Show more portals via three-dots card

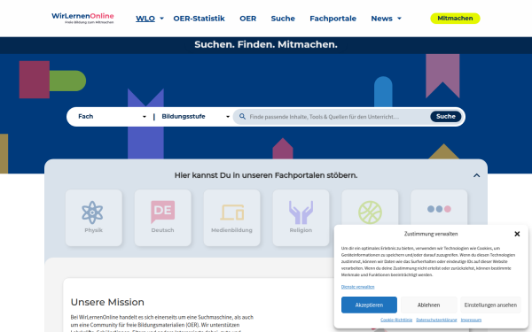point(439,207)
